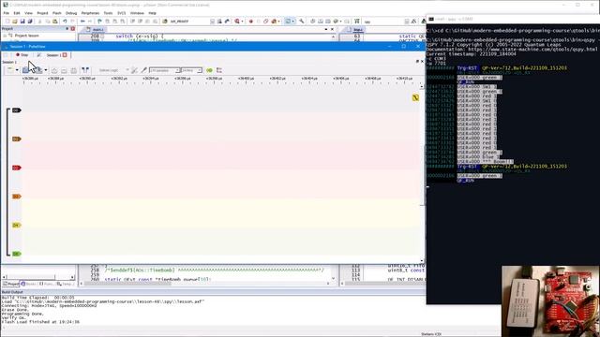Click the Save icon in uVision toolbar
The width and height of the screenshot is (600, 337).
pyautogui.click(x=22, y=22)
